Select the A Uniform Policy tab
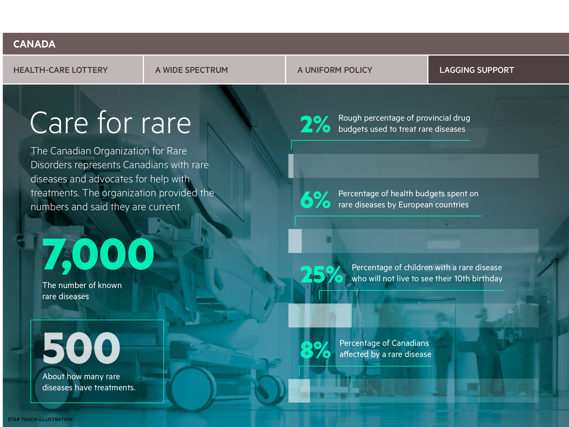 (x=356, y=70)
